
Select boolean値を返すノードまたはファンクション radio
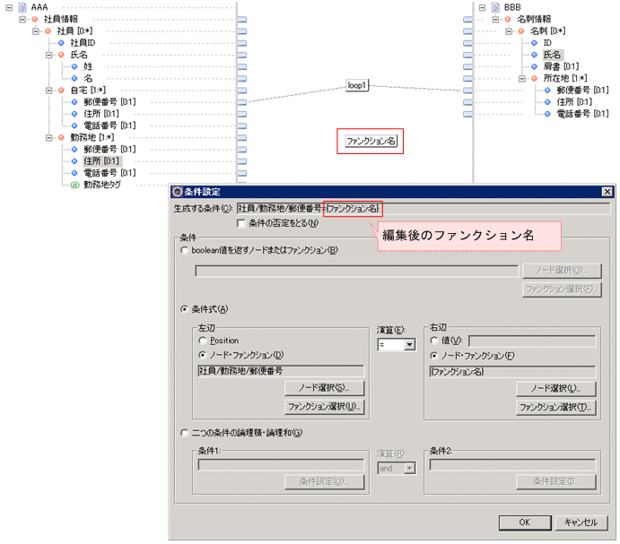(184, 250)
